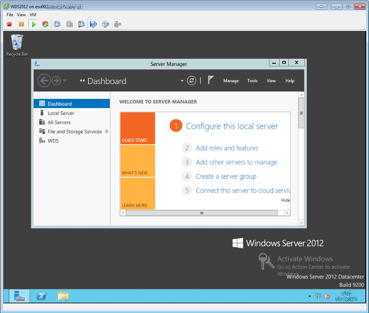Click the muted speaker tray icon

point(327,296)
